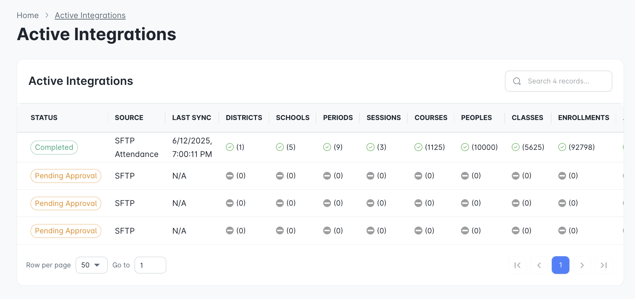The width and height of the screenshot is (635, 299).
Task: Click the periods check icon beside (9)
Action: tap(327, 147)
